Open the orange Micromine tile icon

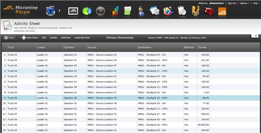[x=222, y=11]
